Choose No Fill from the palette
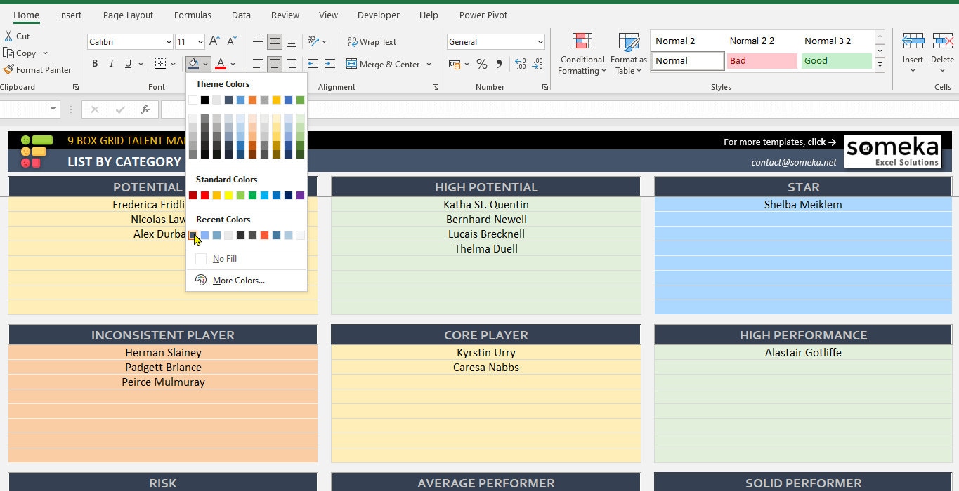The width and height of the screenshot is (959, 491). click(222, 258)
